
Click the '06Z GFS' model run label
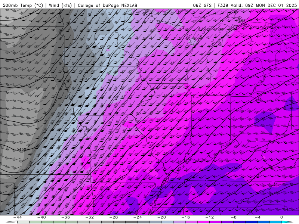(202, 5)
